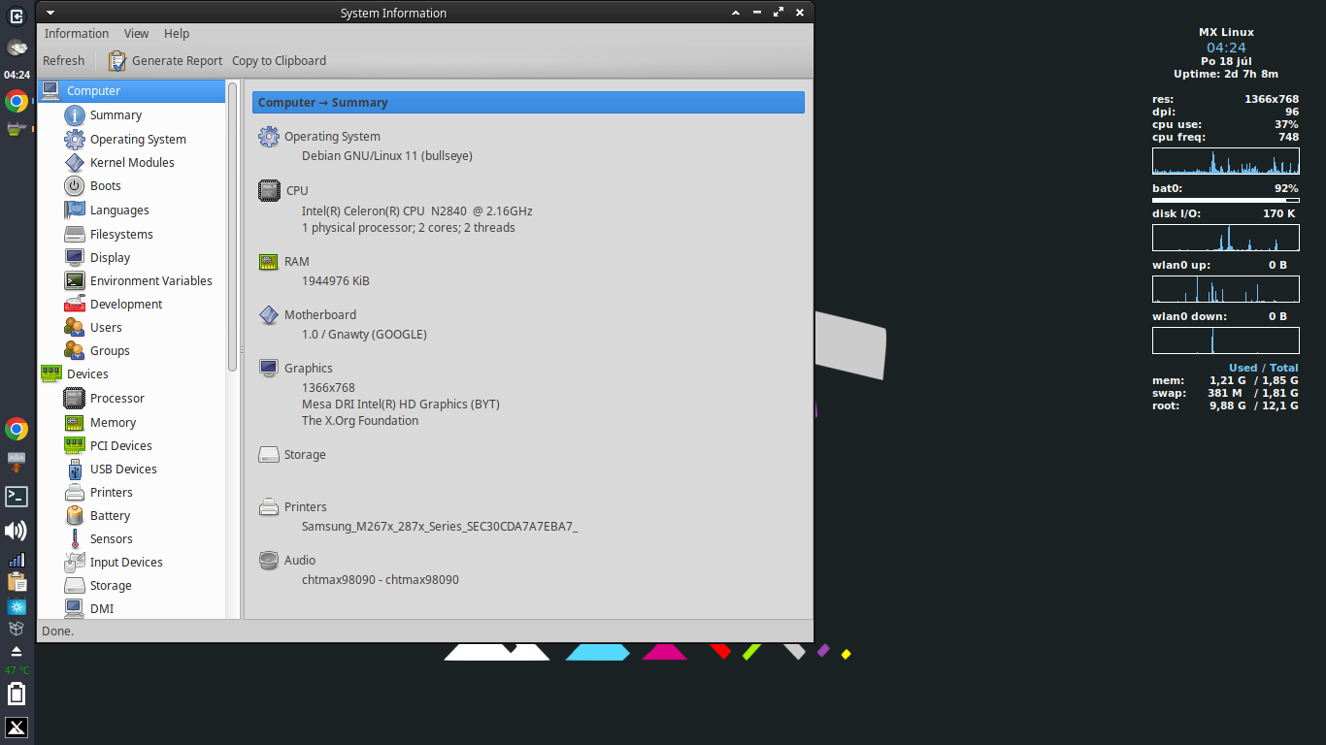
Task: Click the Display monitor icon in sidebar
Action: pyautogui.click(x=75, y=257)
